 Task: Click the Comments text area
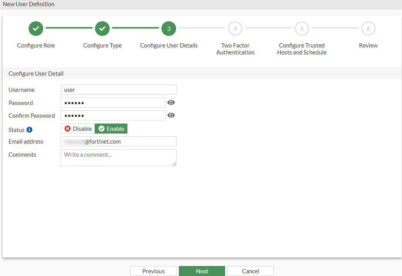click(118, 157)
